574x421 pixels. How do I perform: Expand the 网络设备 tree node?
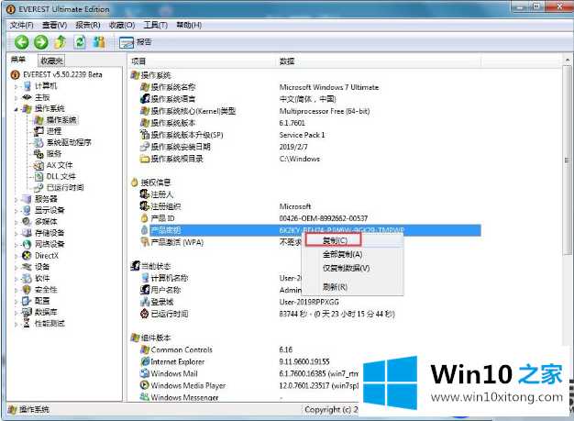tap(16, 245)
